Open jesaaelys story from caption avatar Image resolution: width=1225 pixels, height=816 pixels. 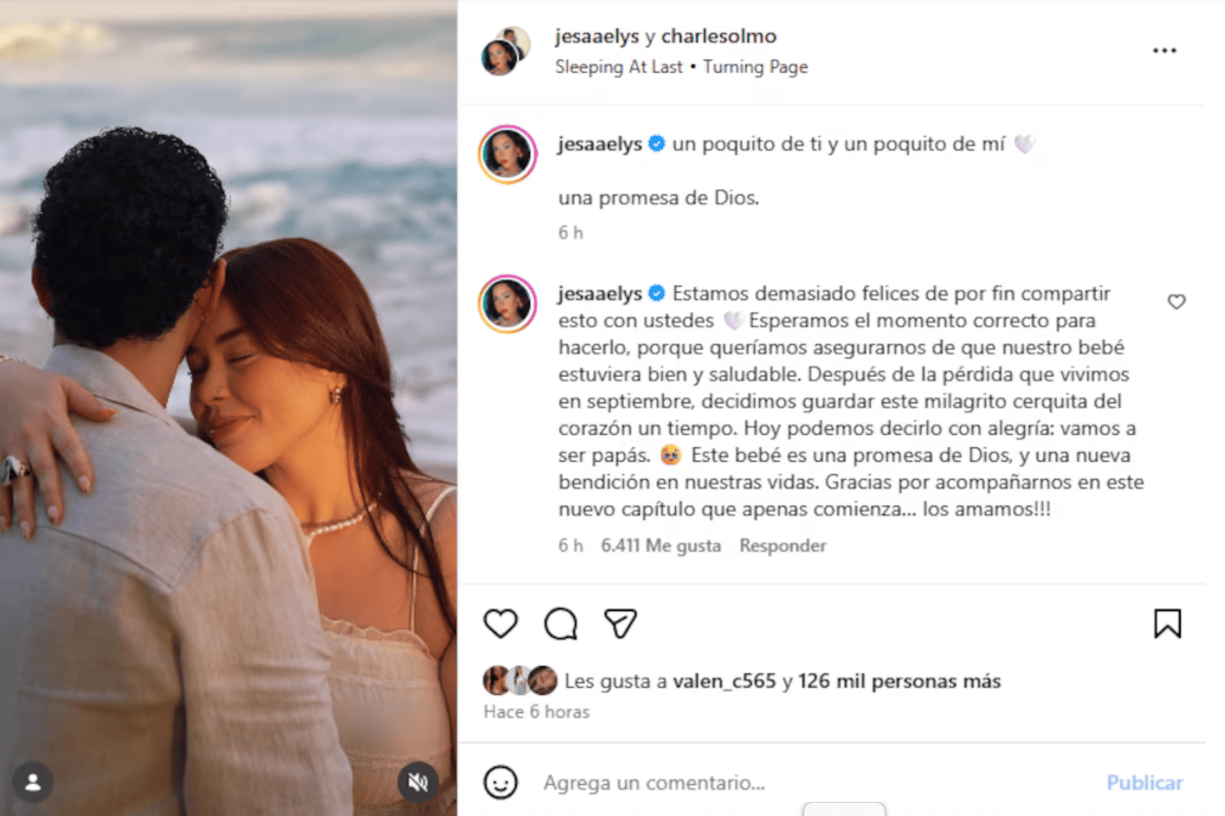coord(507,154)
